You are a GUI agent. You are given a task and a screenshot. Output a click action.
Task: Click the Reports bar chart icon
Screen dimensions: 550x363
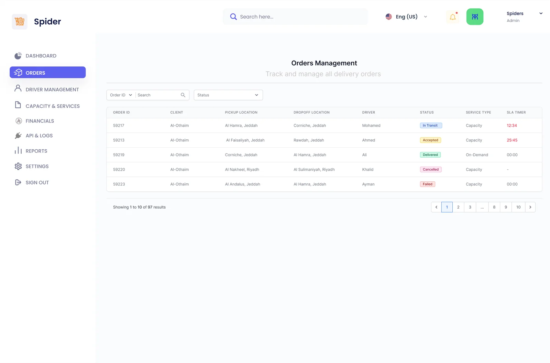tap(18, 151)
